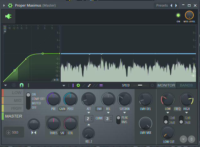The width and height of the screenshot is (200, 147).
Task: Select the MID band
Action: tap(13, 101)
